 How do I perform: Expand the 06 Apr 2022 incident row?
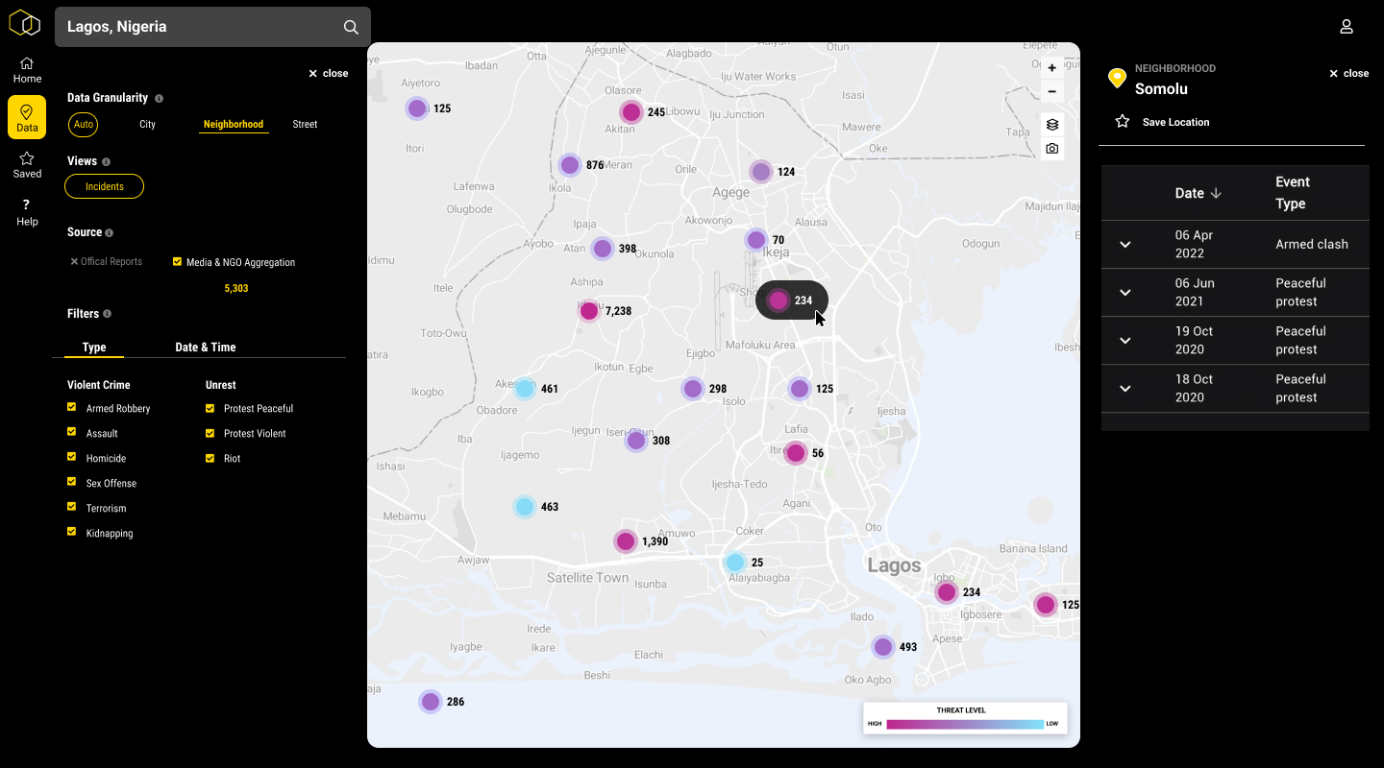click(x=1125, y=244)
